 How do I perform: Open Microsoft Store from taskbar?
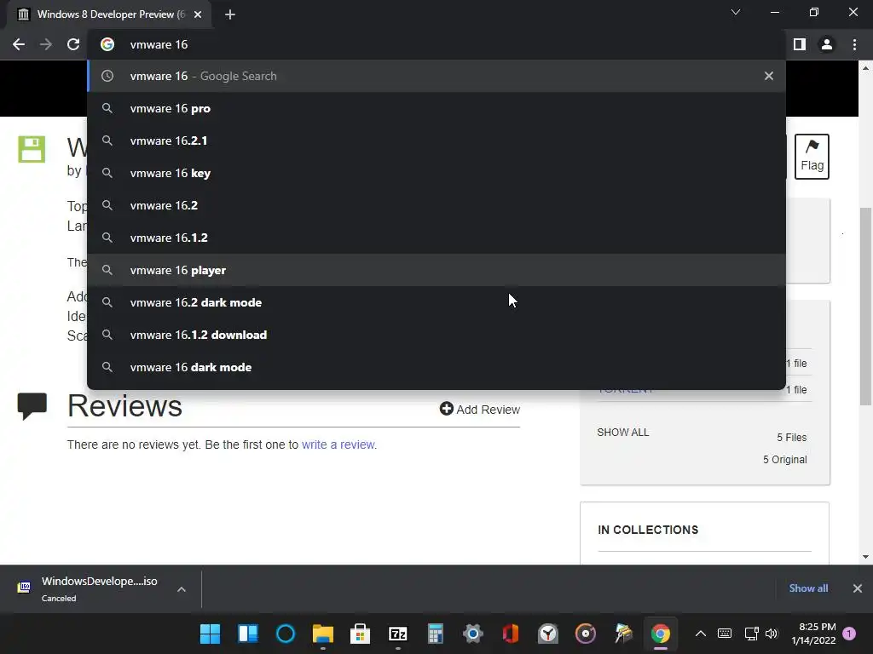(361, 634)
